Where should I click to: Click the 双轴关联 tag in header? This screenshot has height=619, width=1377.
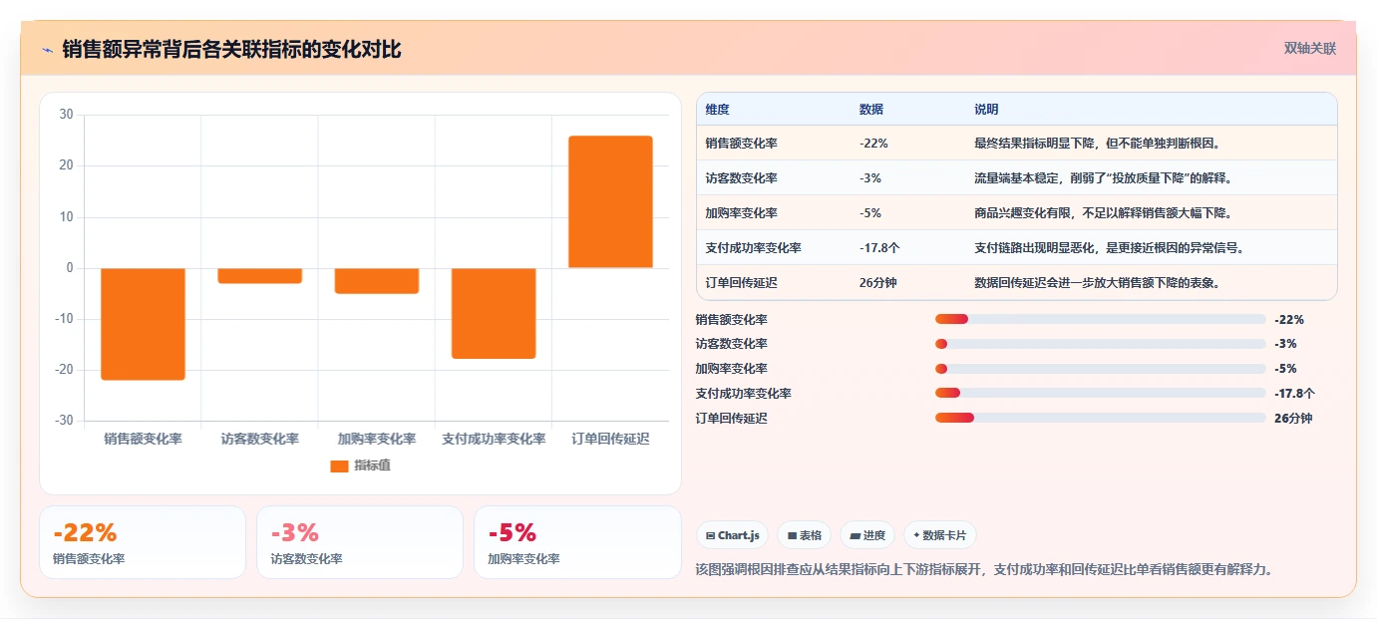point(1309,48)
